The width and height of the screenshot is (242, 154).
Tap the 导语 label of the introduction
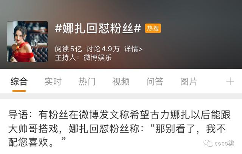18,115
